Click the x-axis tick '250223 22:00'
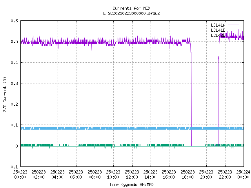Image resolution: width=251 pixels, height=188 pixels. [225, 175]
